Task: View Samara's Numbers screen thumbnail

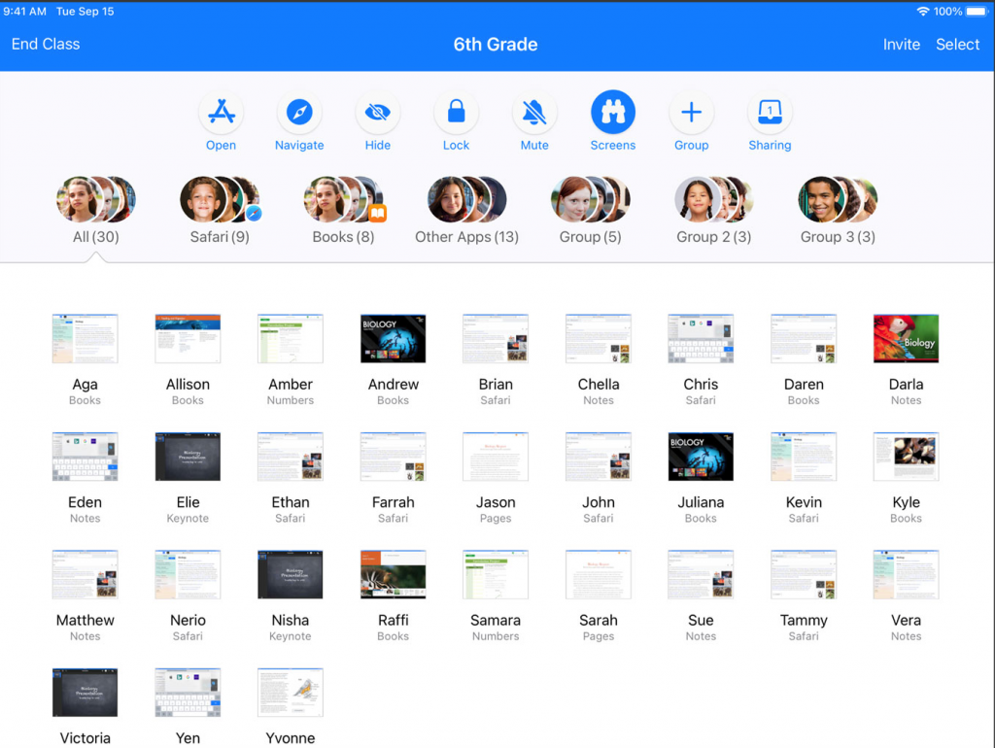Action: coord(496,574)
